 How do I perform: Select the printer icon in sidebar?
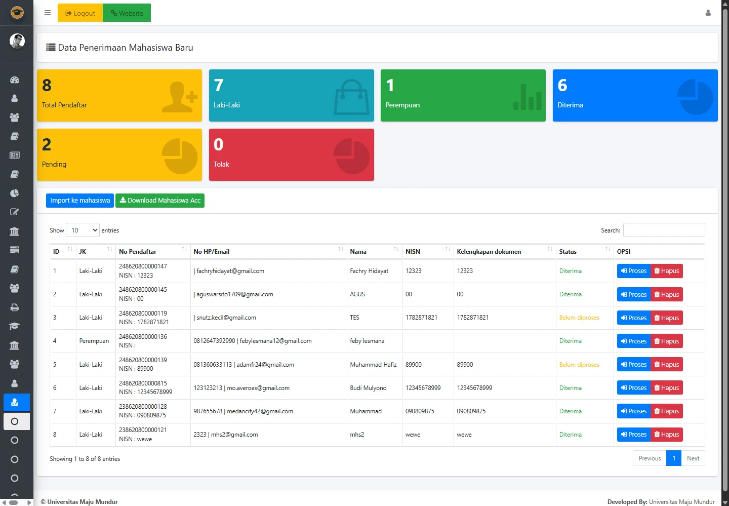[15, 307]
